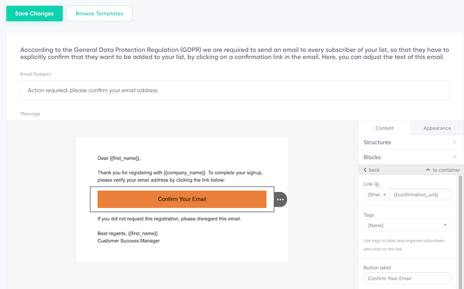Click the Email Subject input field
This screenshot has width=464, height=289.
point(234,90)
